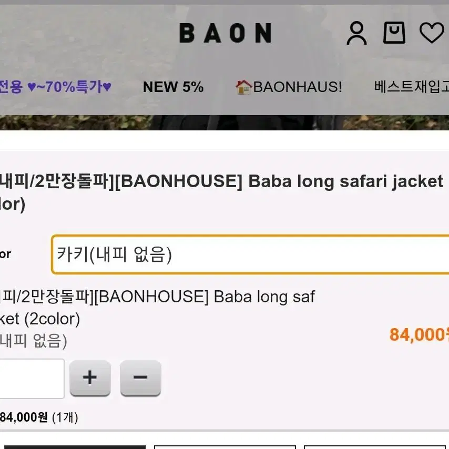Click the product banner image strip
Viewport: 449px width, 449px height.
[224, 123]
